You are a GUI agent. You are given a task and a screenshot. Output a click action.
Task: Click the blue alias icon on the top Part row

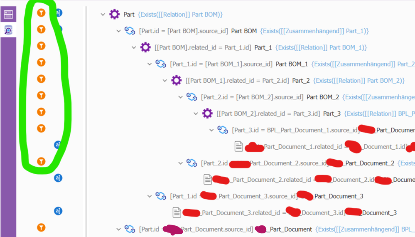point(58,13)
